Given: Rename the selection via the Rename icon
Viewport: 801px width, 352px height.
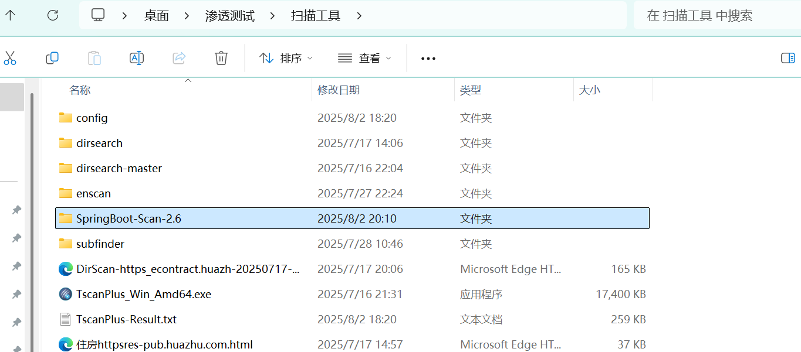Looking at the screenshot, I should pyautogui.click(x=136, y=58).
